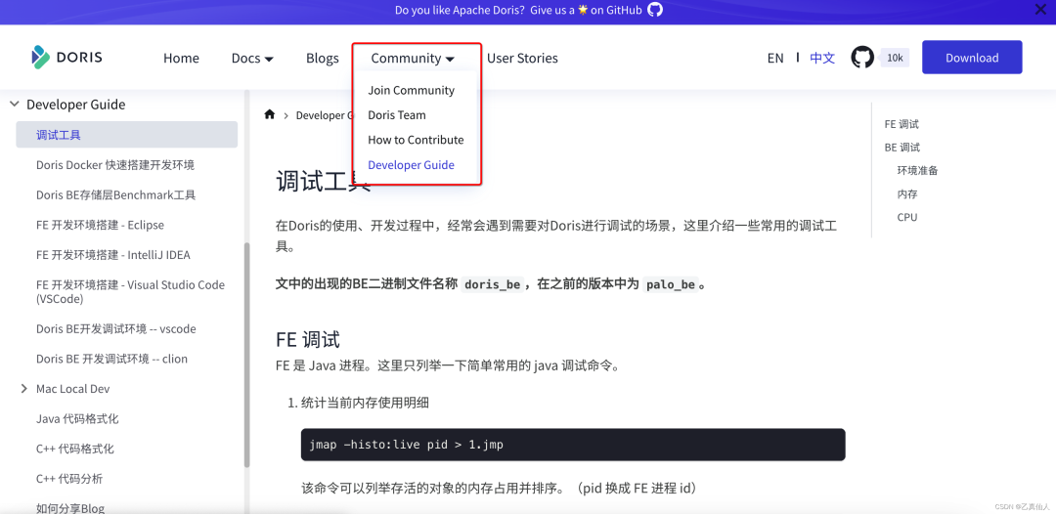The height and width of the screenshot is (514, 1056).
Task: Click the 10k GitHub stars badge
Action: pyautogui.click(x=895, y=58)
